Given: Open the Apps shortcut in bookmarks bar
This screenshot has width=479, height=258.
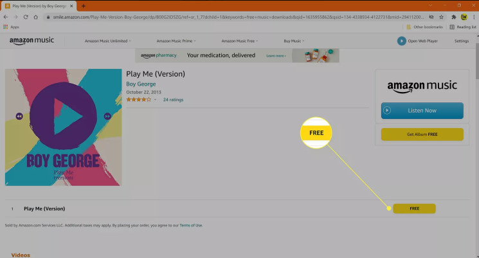Looking at the screenshot, I should point(12,27).
